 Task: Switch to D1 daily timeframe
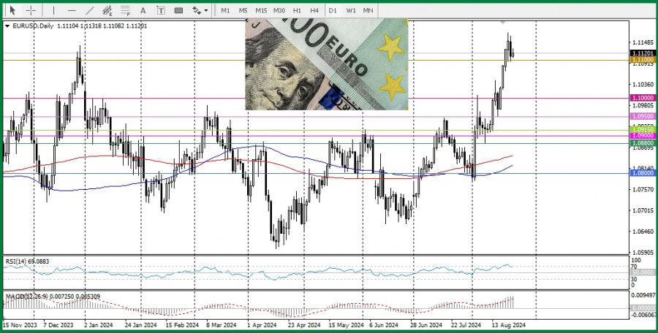(x=333, y=10)
